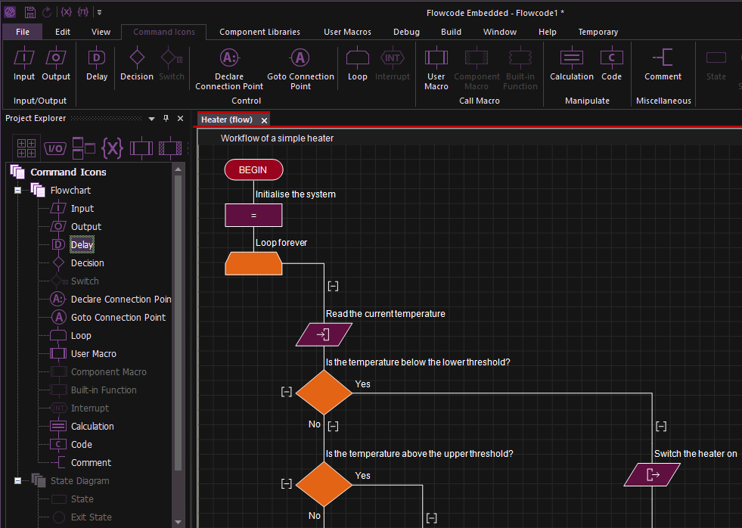The width and height of the screenshot is (742, 528).
Task: Collapse the Flowchart tree node
Action: [x=18, y=191]
